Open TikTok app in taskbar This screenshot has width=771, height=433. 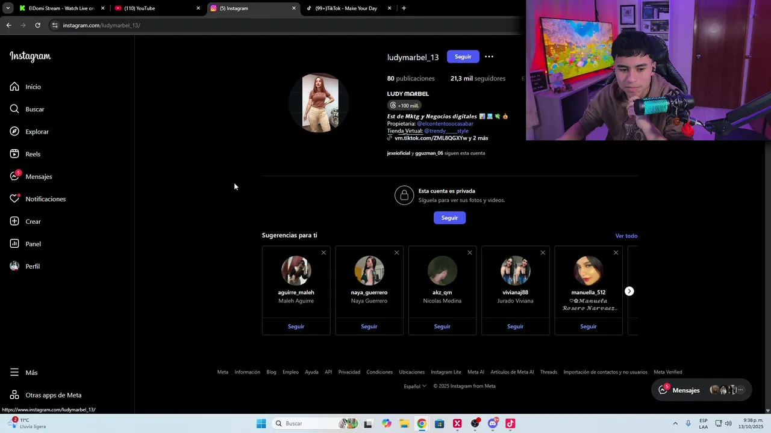click(x=510, y=423)
